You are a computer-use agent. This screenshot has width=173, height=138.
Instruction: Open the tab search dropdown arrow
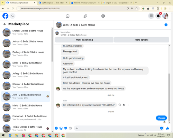point(2,3)
